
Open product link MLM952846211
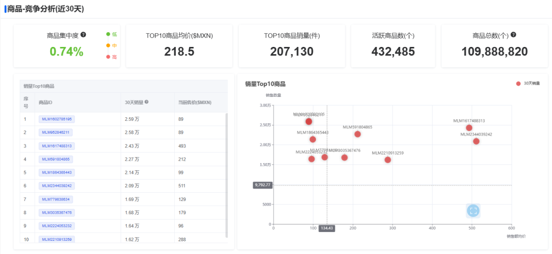tap(56, 133)
